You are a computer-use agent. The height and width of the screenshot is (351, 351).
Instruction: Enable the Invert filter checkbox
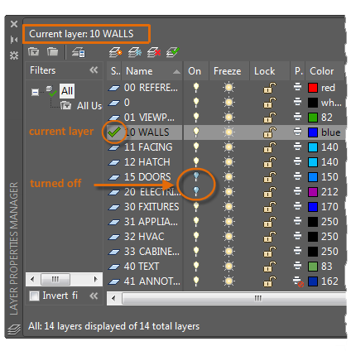tap(34, 296)
